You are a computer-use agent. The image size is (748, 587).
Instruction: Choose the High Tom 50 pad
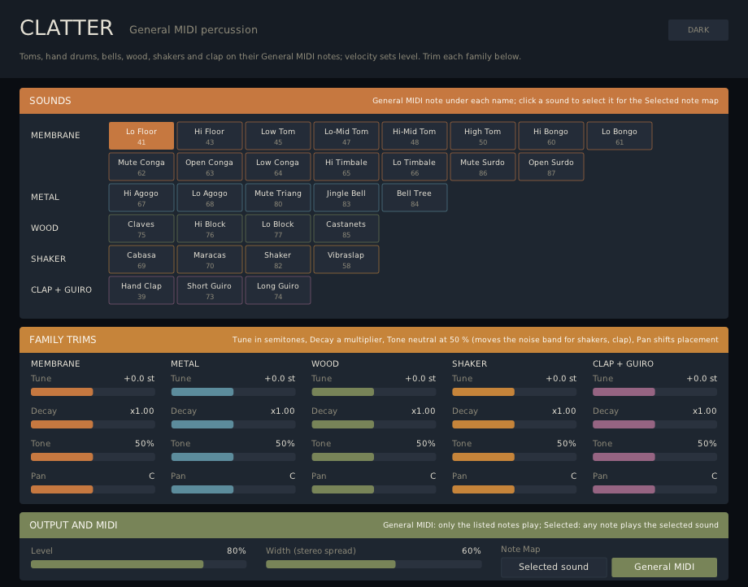(483, 136)
